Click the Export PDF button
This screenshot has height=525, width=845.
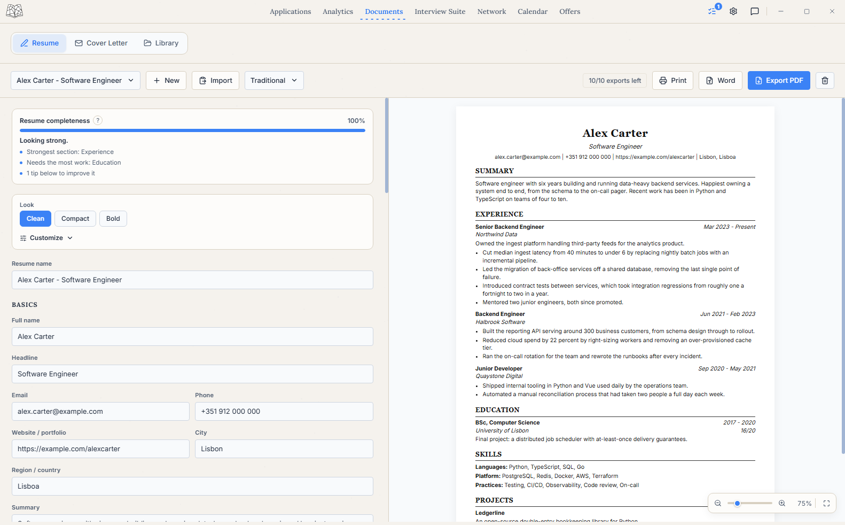[x=779, y=81]
